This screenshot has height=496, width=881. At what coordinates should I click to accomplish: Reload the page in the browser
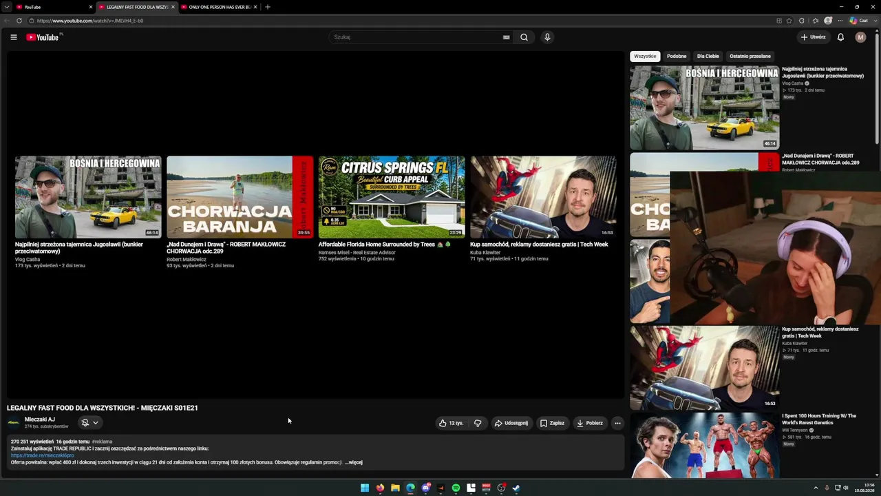[x=19, y=21]
